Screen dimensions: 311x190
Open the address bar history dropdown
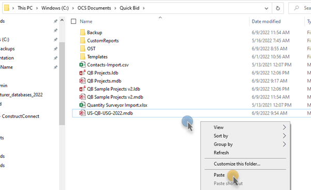[x=266, y=8]
